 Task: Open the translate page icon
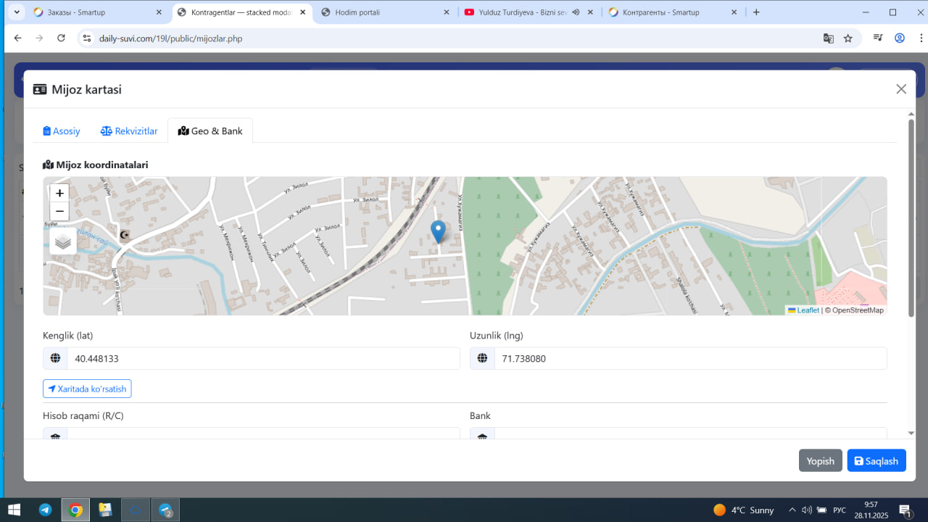(x=828, y=38)
